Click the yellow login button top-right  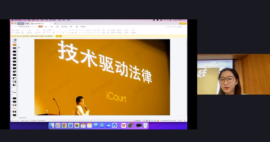tap(183, 23)
